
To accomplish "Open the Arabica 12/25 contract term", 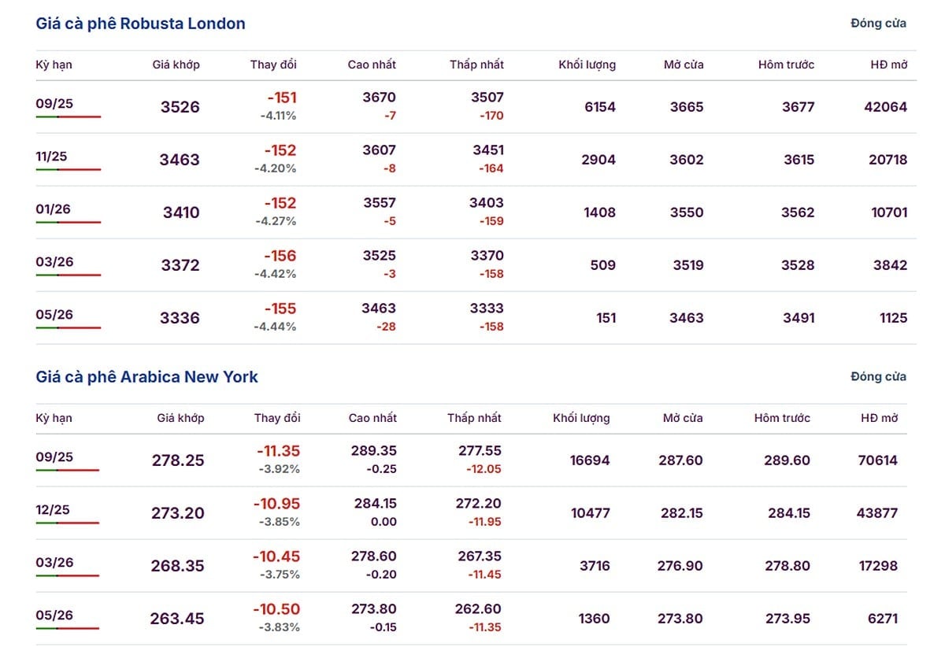I will (x=53, y=510).
